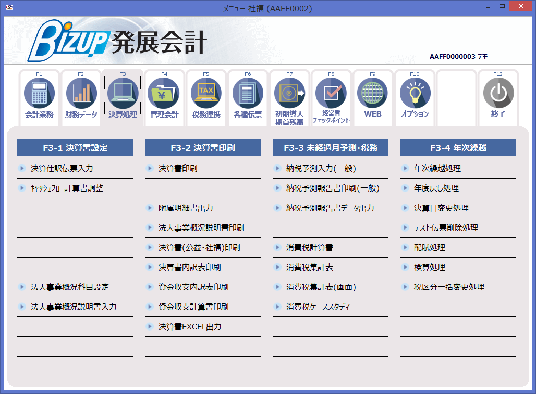
Task: Select the F3-1 決算書設定 section header
Action: [x=75, y=147]
